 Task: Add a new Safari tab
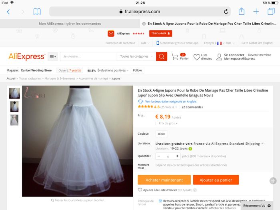256,12
